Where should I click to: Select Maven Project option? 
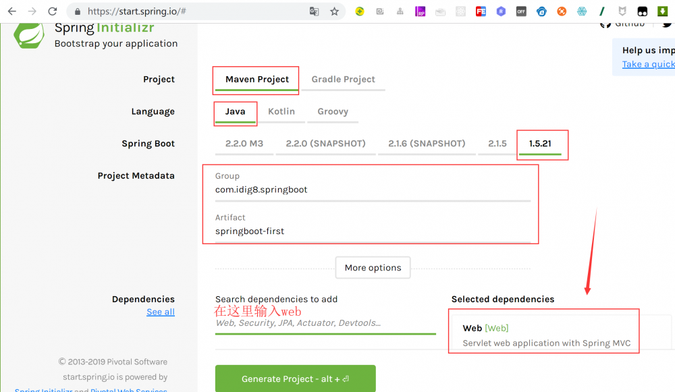click(257, 80)
